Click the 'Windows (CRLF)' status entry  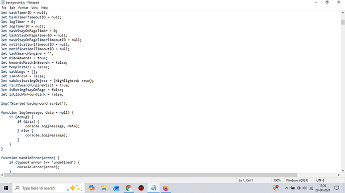click(297, 180)
